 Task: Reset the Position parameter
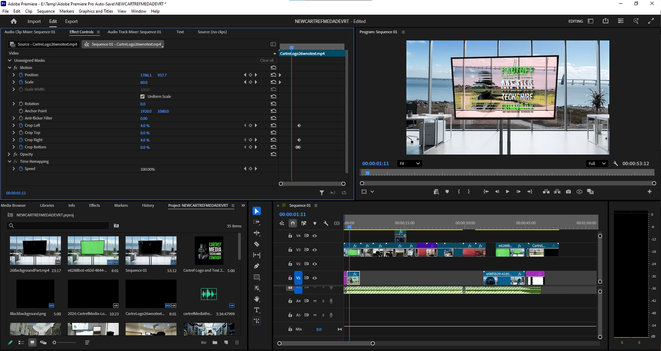(x=273, y=75)
